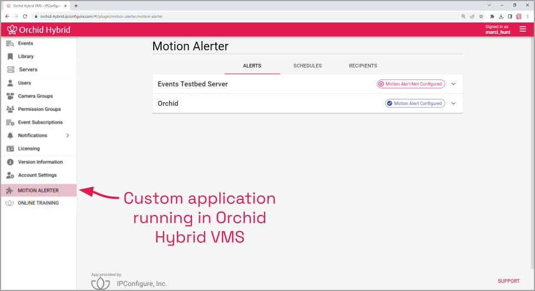
Task: Open the Chrome three-dot menu
Action: [x=528, y=17]
